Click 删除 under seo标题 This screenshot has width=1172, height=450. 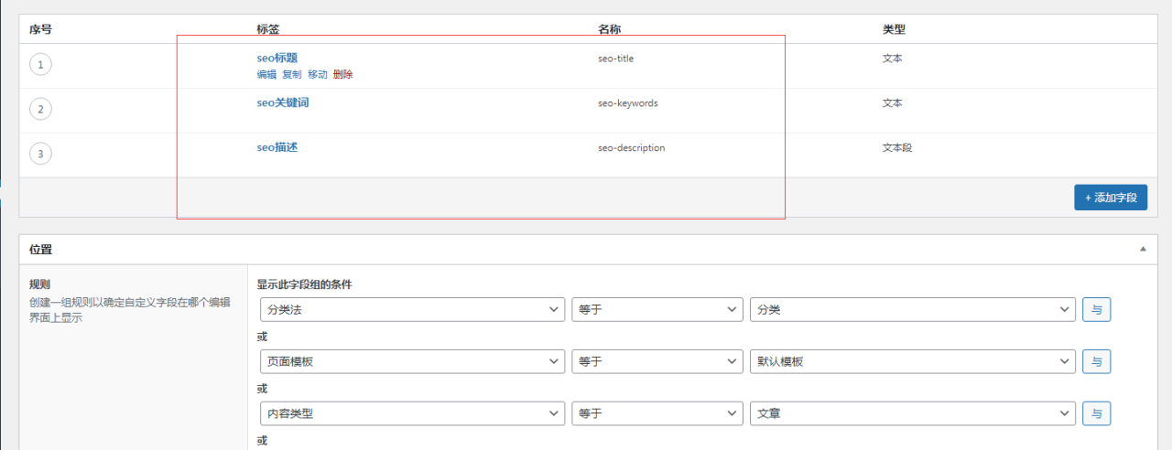point(343,75)
